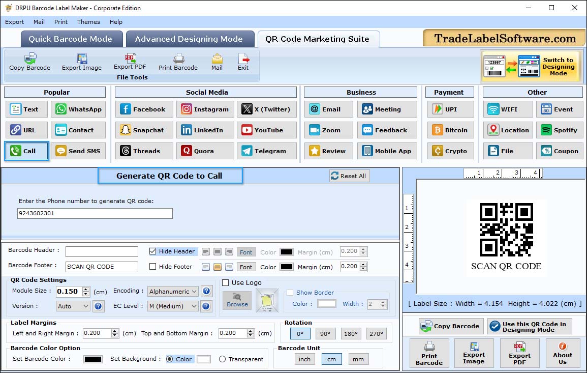The width and height of the screenshot is (587, 373).
Task: Open the Export menu
Action: (x=14, y=22)
